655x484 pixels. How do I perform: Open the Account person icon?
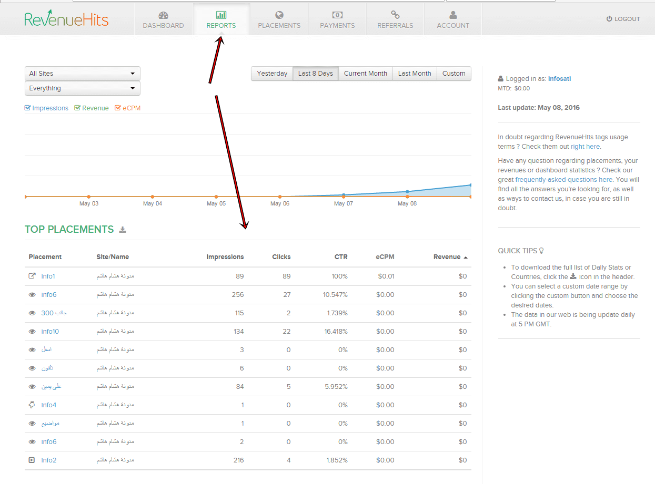453,15
